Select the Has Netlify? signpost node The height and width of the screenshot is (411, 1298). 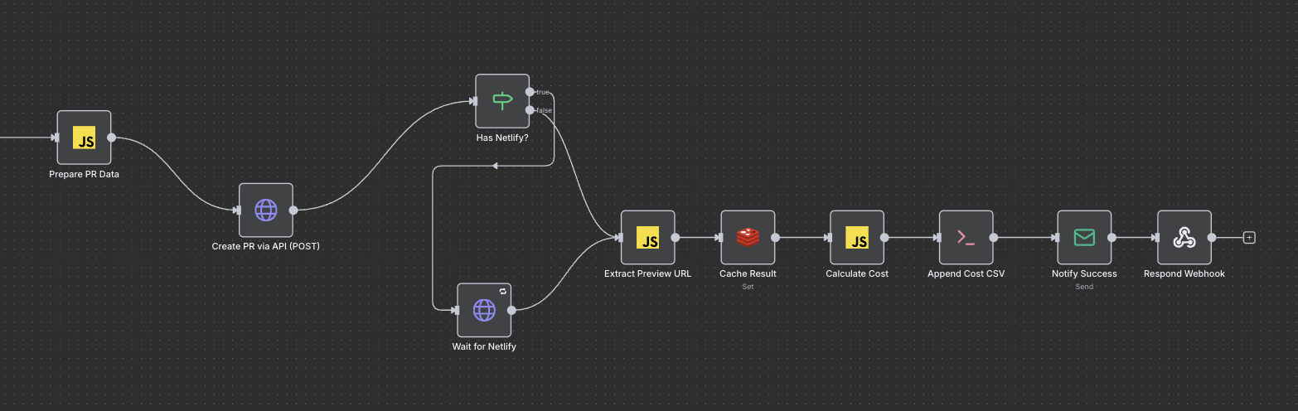[502, 101]
